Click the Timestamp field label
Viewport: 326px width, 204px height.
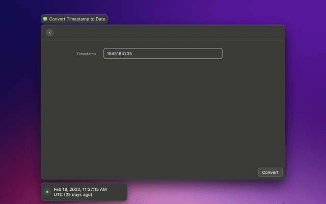[x=86, y=54]
